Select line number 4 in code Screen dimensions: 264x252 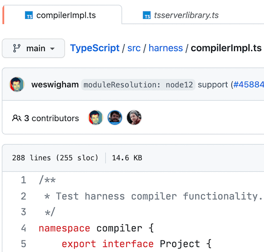click(x=23, y=228)
